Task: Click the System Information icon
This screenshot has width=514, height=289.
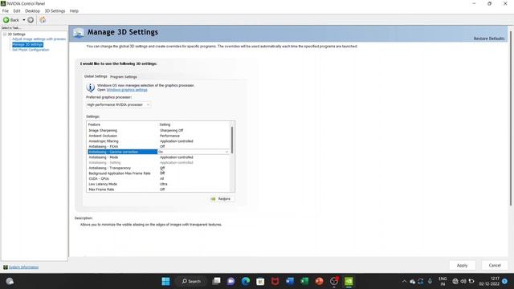Action: click(6, 267)
